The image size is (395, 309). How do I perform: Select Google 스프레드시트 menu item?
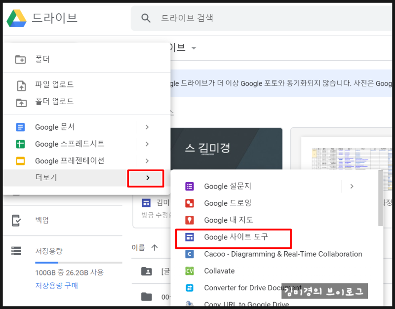point(87,144)
